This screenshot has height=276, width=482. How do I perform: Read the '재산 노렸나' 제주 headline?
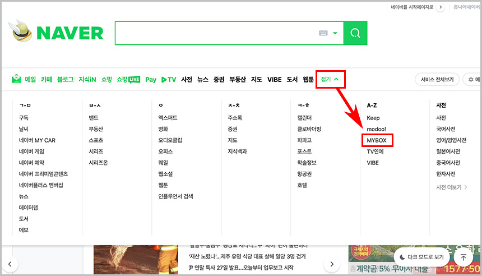tap(247, 256)
